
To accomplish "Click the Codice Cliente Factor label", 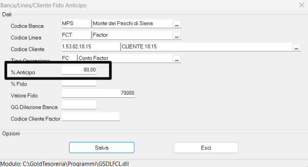I will pyautogui.click(x=36, y=119).
